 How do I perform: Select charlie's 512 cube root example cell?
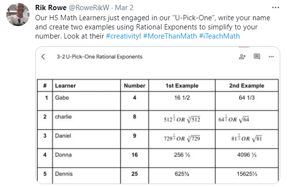[182, 120]
